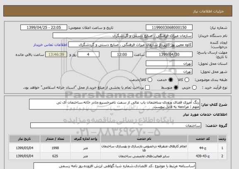Viewport: 239px width, 169px height.
Task: Click the تاریخ نیاز column header
Action: point(24,139)
